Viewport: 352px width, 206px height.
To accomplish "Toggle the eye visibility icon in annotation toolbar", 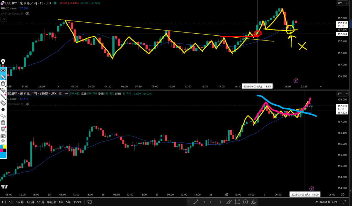I will click(x=3, y=70).
